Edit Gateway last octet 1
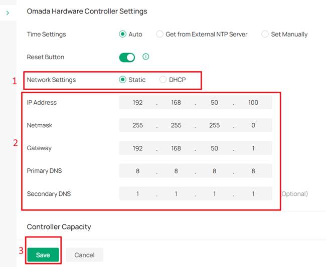326x267 pixels. click(253, 148)
